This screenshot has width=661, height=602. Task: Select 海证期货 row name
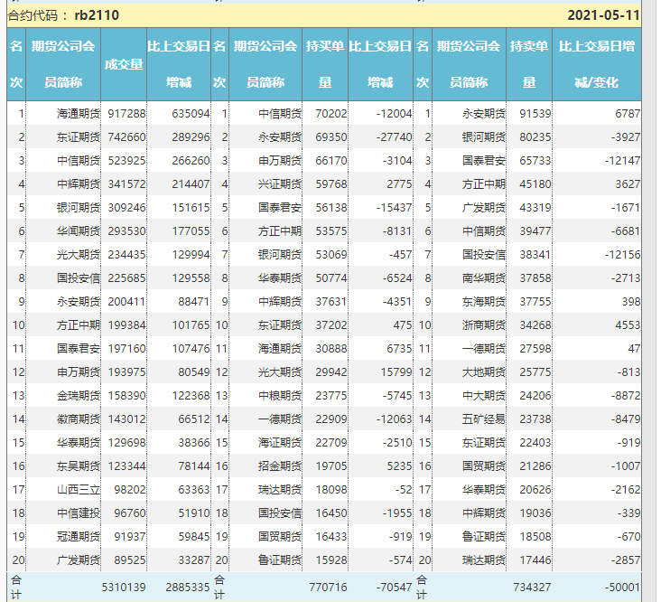point(280,443)
